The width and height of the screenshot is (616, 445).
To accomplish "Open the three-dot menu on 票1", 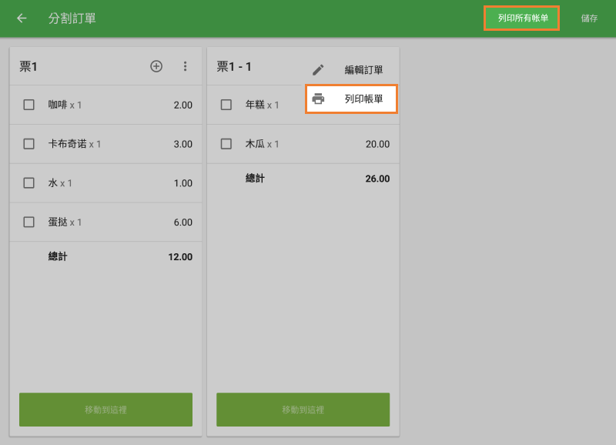I will 185,66.
